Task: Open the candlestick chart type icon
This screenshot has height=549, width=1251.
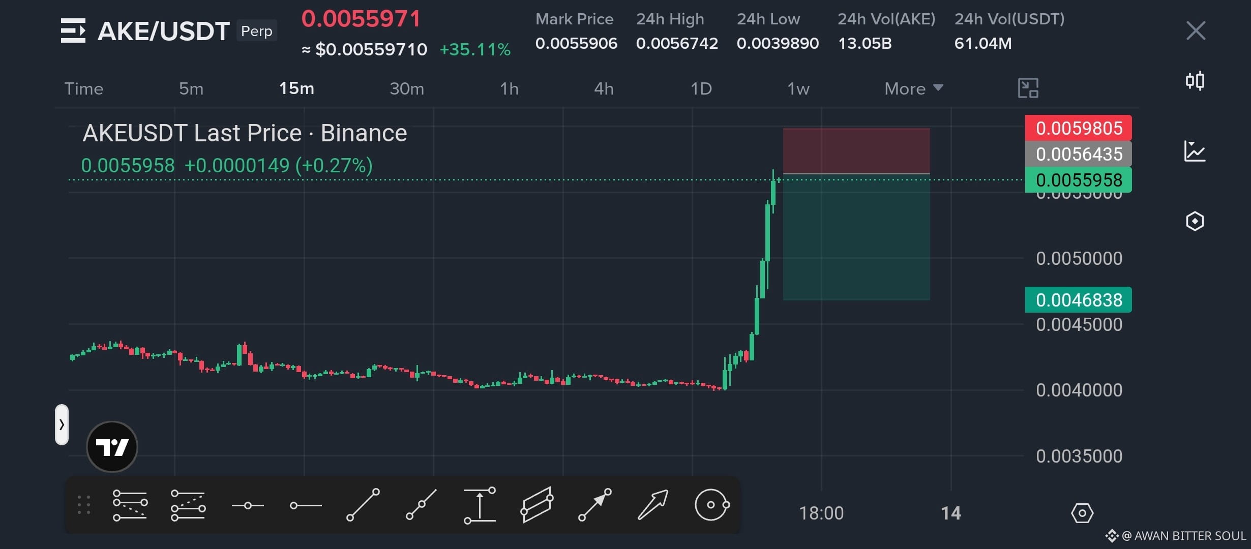Action: 1195,81
